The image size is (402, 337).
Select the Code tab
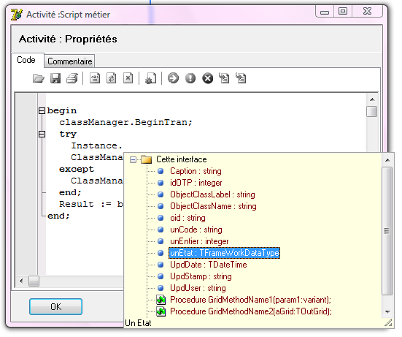click(x=26, y=60)
